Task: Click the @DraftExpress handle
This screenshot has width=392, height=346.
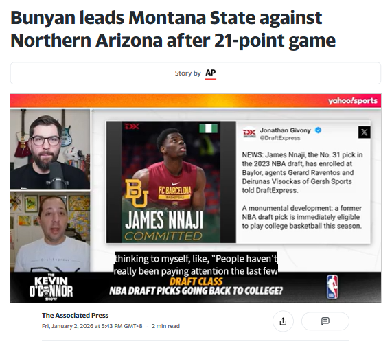Action: tap(279, 138)
